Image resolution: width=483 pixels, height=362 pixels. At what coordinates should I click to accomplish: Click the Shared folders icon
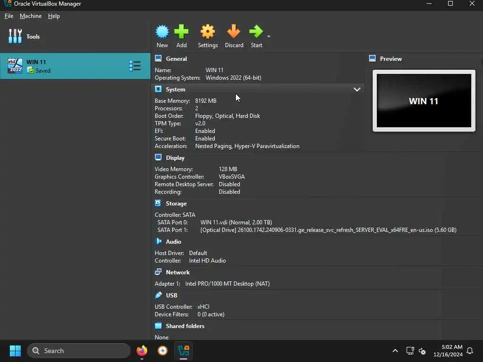[158, 325]
